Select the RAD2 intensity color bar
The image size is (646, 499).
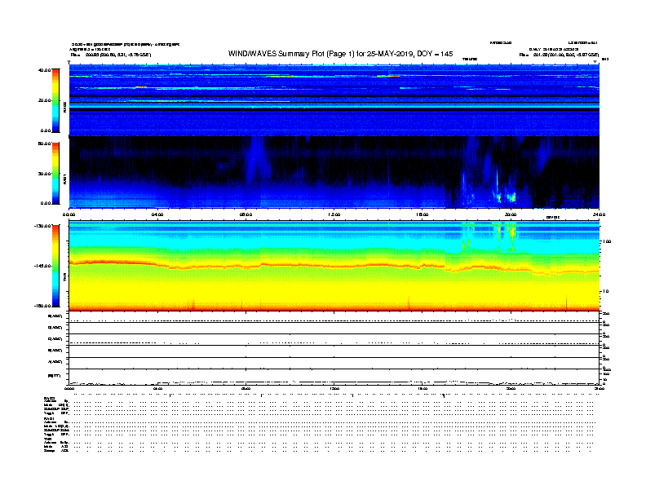click(x=55, y=100)
